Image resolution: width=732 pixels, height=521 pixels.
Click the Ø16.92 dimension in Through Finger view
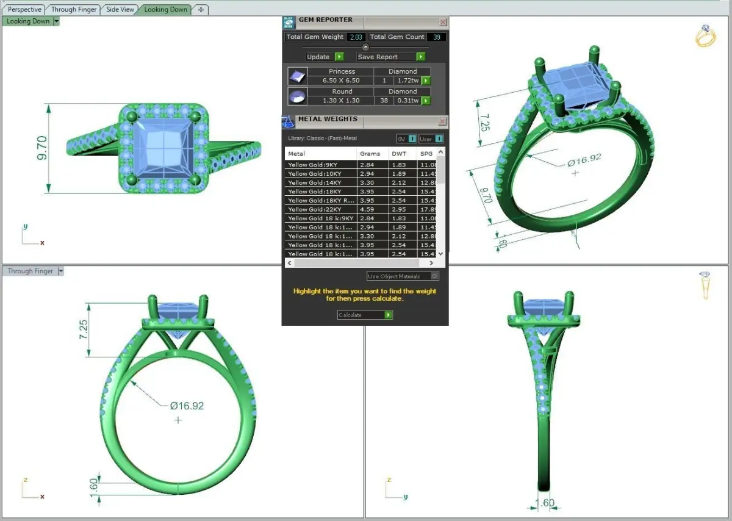[187, 406]
